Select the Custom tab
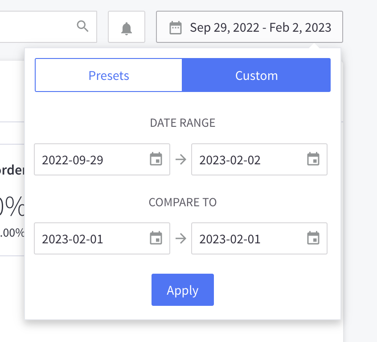 click(x=256, y=75)
